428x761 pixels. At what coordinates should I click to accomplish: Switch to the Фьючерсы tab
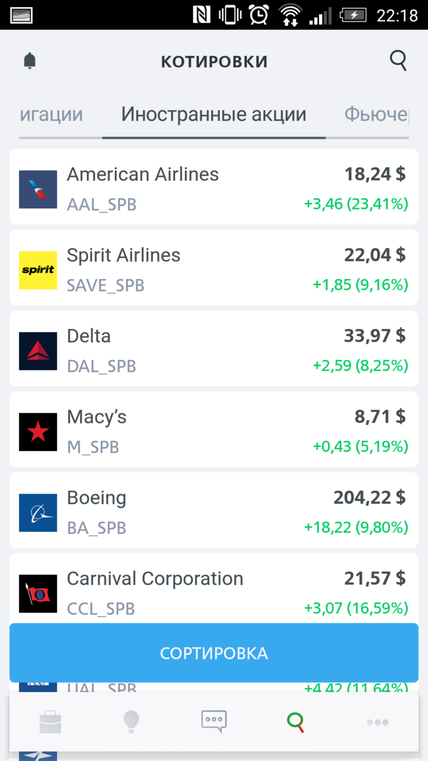377,115
